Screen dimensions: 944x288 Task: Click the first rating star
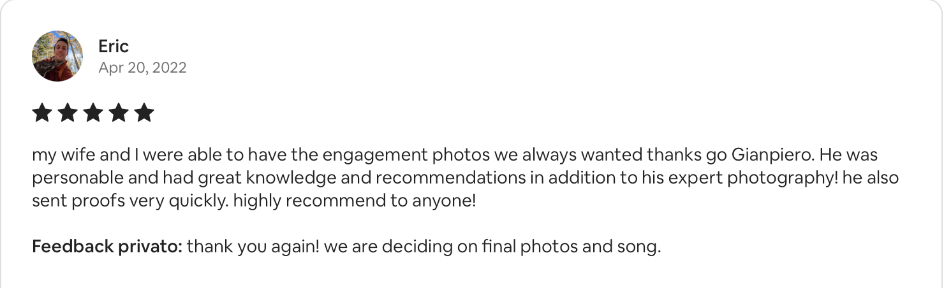click(41, 113)
